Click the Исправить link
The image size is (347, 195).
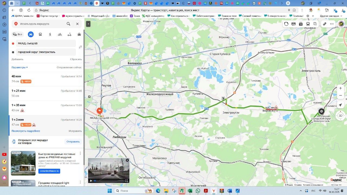[x=75, y=131]
